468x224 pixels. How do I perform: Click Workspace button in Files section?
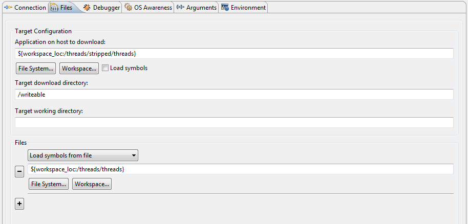[92, 184]
